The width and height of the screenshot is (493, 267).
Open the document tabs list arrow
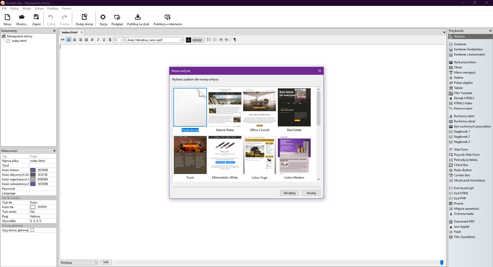coord(444,32)
